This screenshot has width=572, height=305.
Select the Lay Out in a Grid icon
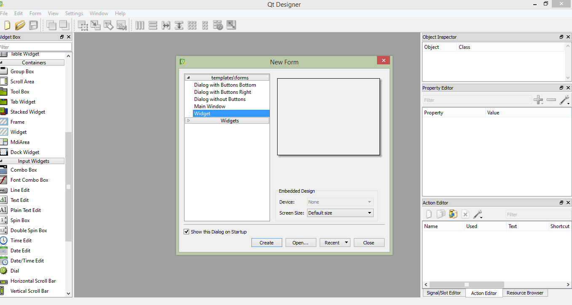point(192,25)
